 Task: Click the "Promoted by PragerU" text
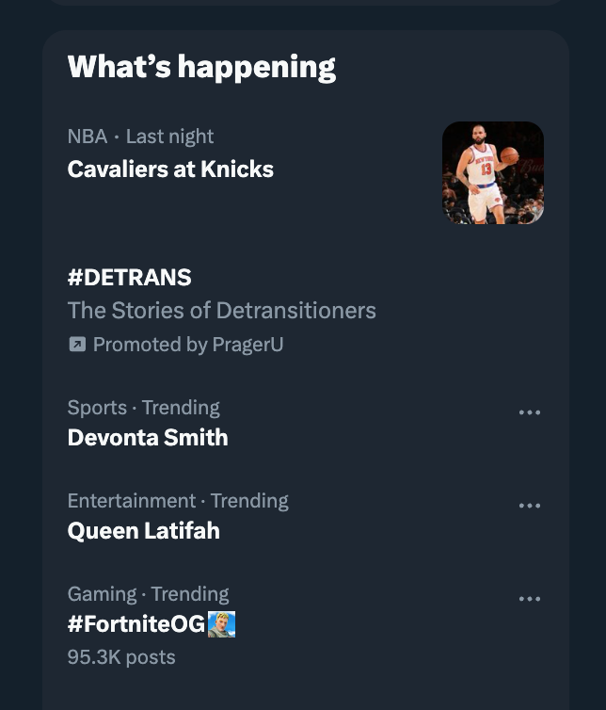pos(188,345)
